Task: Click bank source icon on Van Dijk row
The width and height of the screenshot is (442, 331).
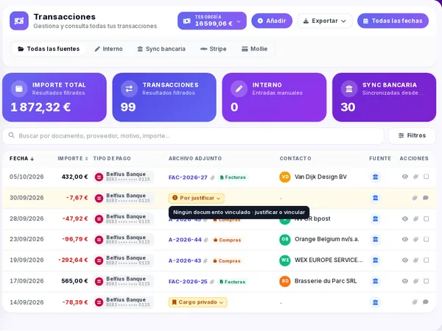Action: pyautogui.click(x=375, y=177)
